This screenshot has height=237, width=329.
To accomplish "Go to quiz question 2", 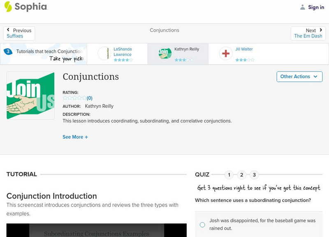I will (242, 175).
